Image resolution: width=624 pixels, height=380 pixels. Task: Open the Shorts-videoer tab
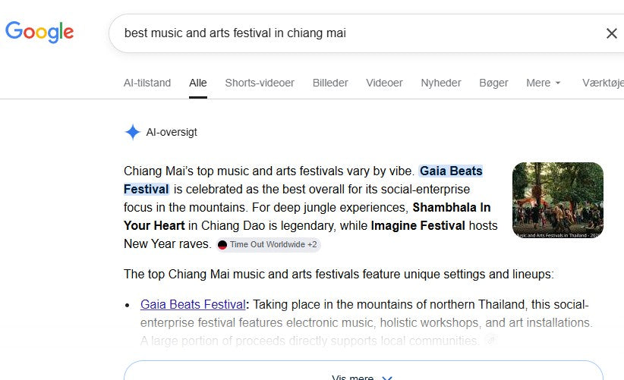(260, 83)
